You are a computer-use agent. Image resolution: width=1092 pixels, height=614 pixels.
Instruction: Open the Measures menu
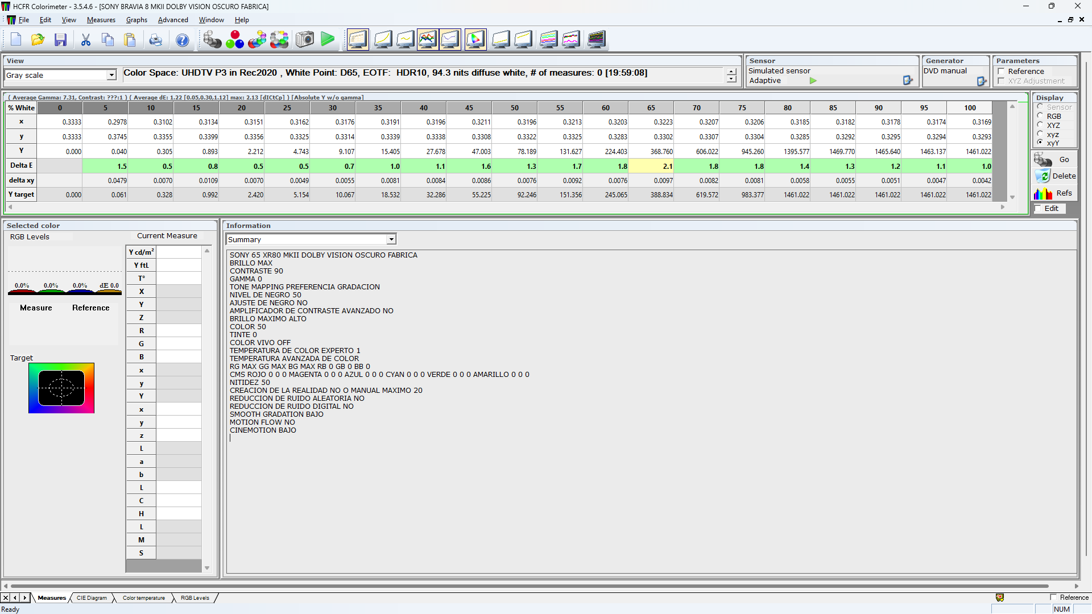pyautogui.click(x=101, y=20)
